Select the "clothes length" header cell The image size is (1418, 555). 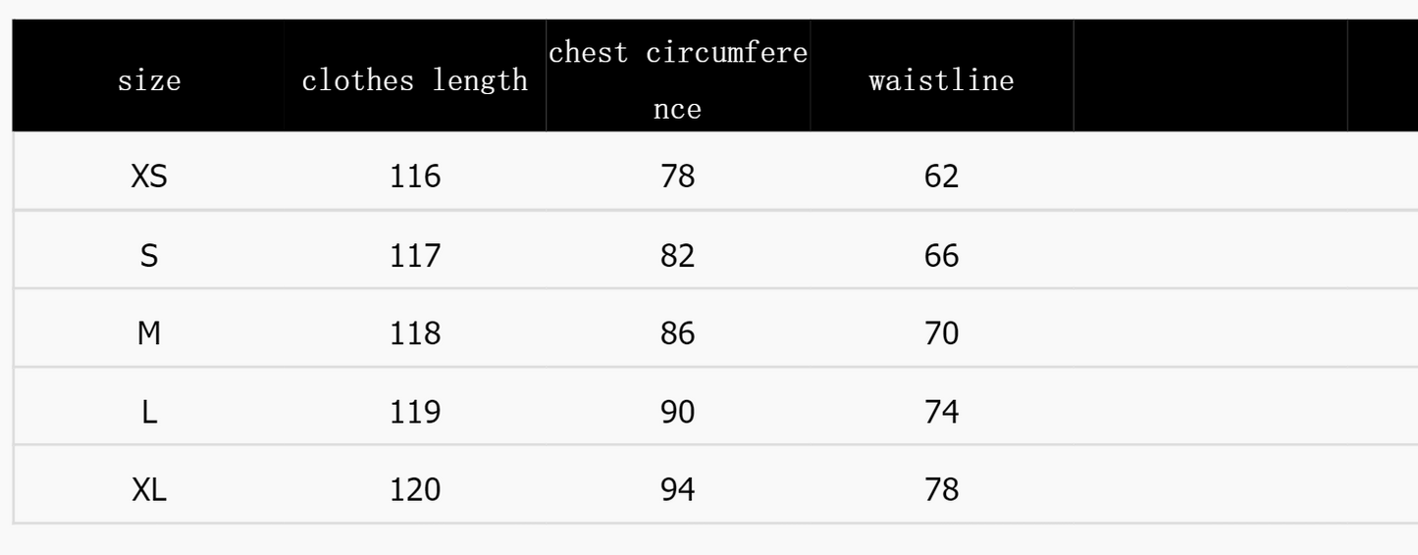[415, 81]
